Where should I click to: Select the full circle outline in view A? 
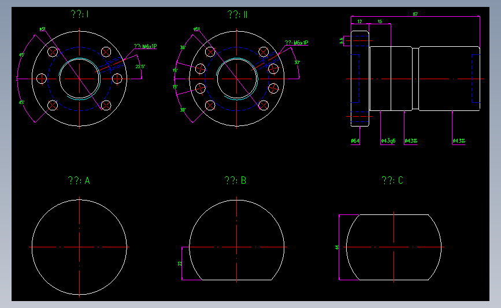pyautogui.click(x=79, y=247)
